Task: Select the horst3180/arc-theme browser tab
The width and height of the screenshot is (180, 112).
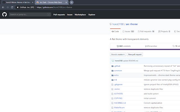Action: (x=18, y=3)
